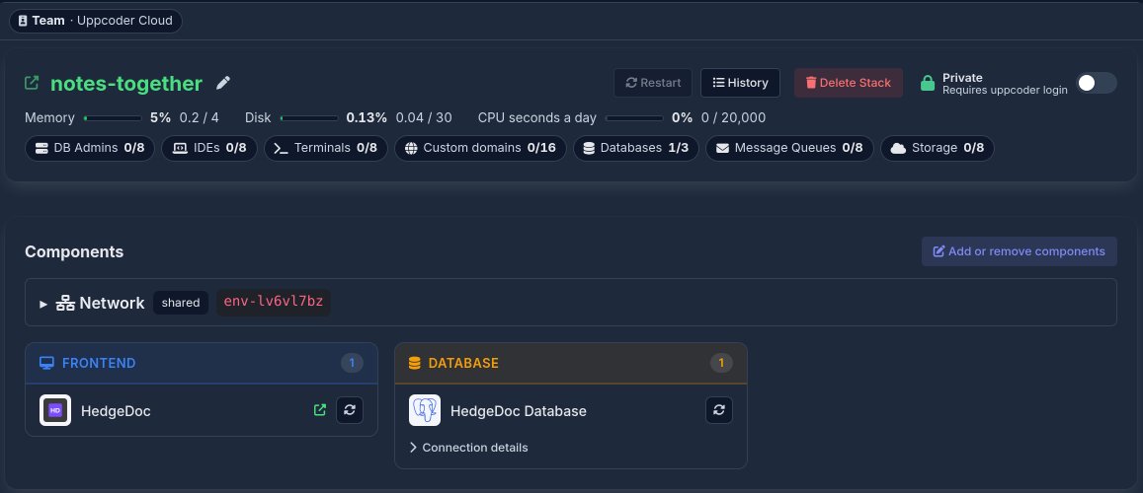Click Add or remove components
This screenshot has height=493, width=1143.
point(1020,250)
